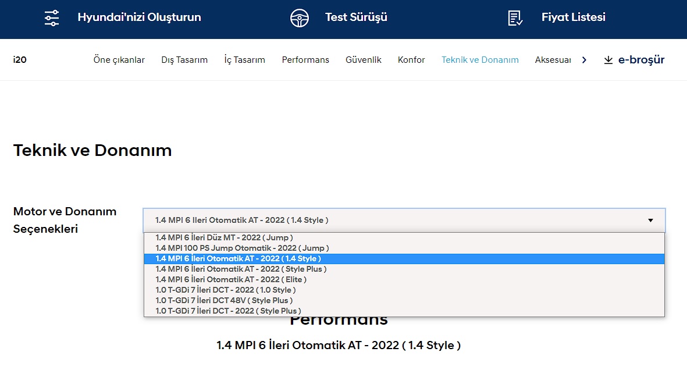Switch to Öne çıkanlar tab

[119, 60]
